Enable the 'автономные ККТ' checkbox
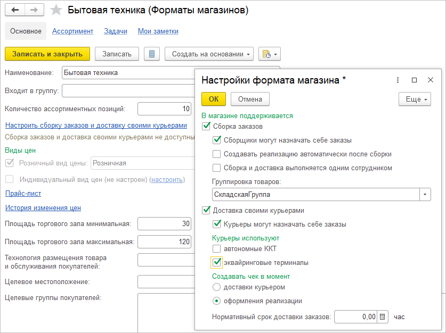 pos(216,248)
